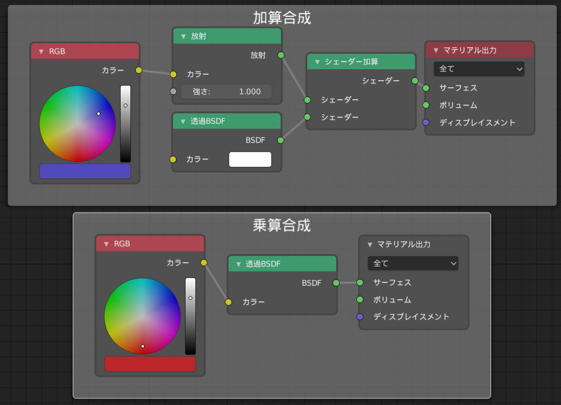Viewport: 561px width, 405px height.
Task: Click the red color swatch under the RGB wheel
Action: 150,364
